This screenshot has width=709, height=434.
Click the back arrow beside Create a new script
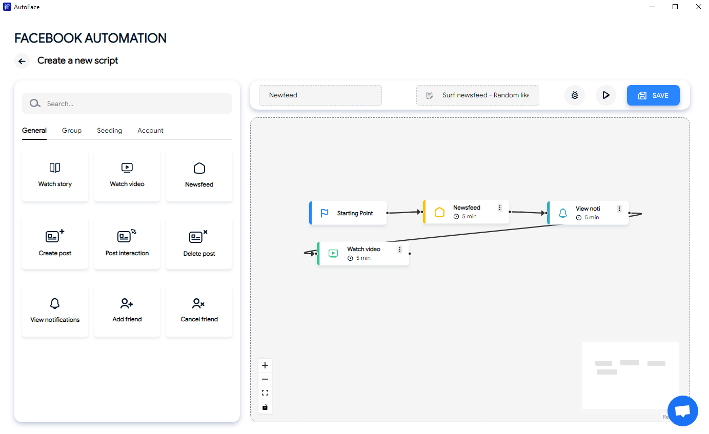[x=22, y=61]
